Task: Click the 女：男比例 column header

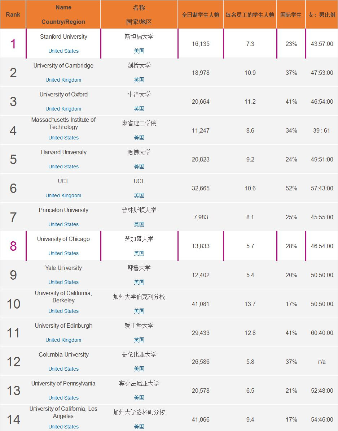Action: pos(322,15)
